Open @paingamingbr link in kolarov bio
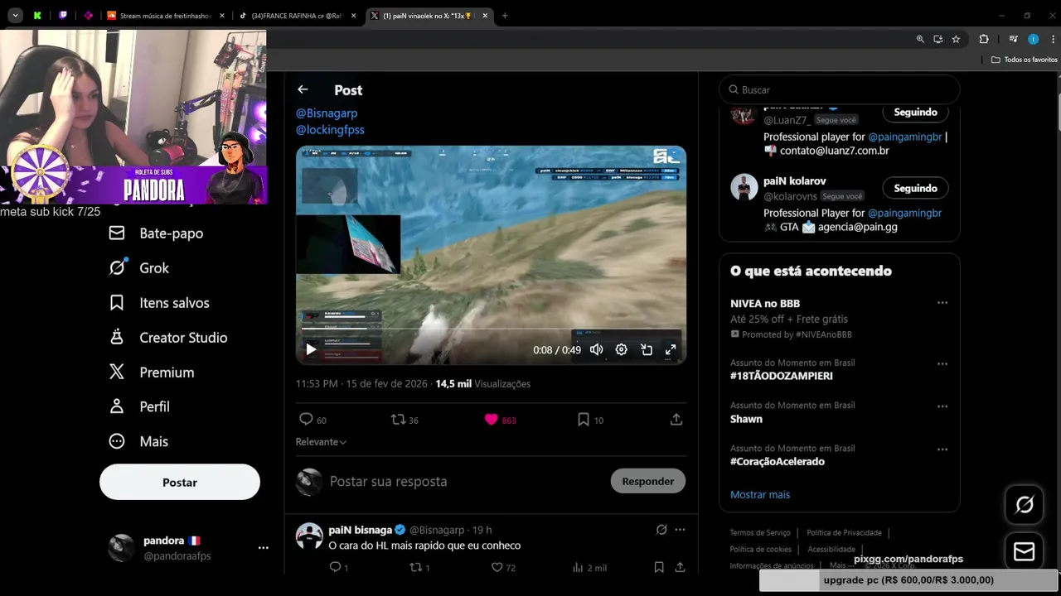Viewport: 1061px width, 596px height. pyautogui.click(x=904, y=213)
